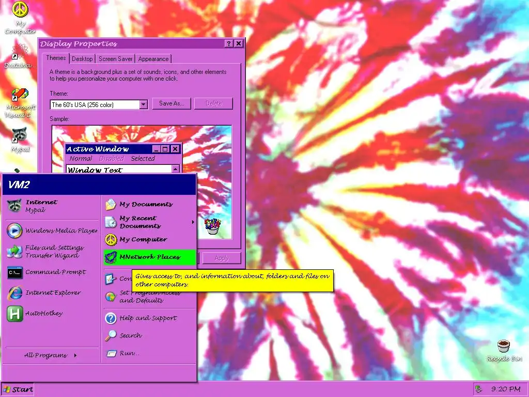
Task: Open My Recent Documents icon
Action: [111, 222]
